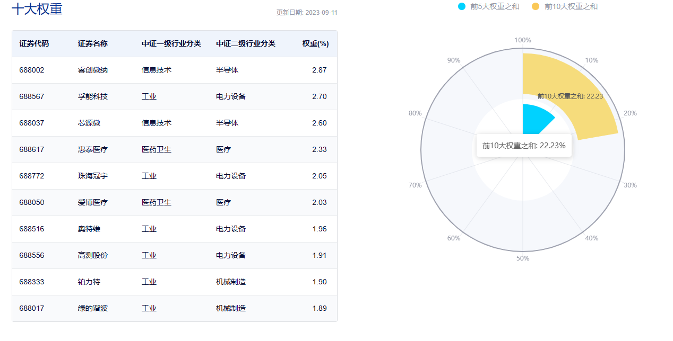Select the 绿的谐波 security name
673x341 pixels.
tap(92, 308)
